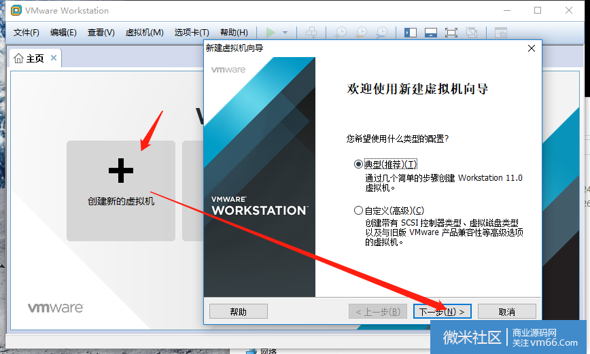Viewport: 590px width, 354px height.
Task: Click the green power on play icon
Action: coord(271,33)
